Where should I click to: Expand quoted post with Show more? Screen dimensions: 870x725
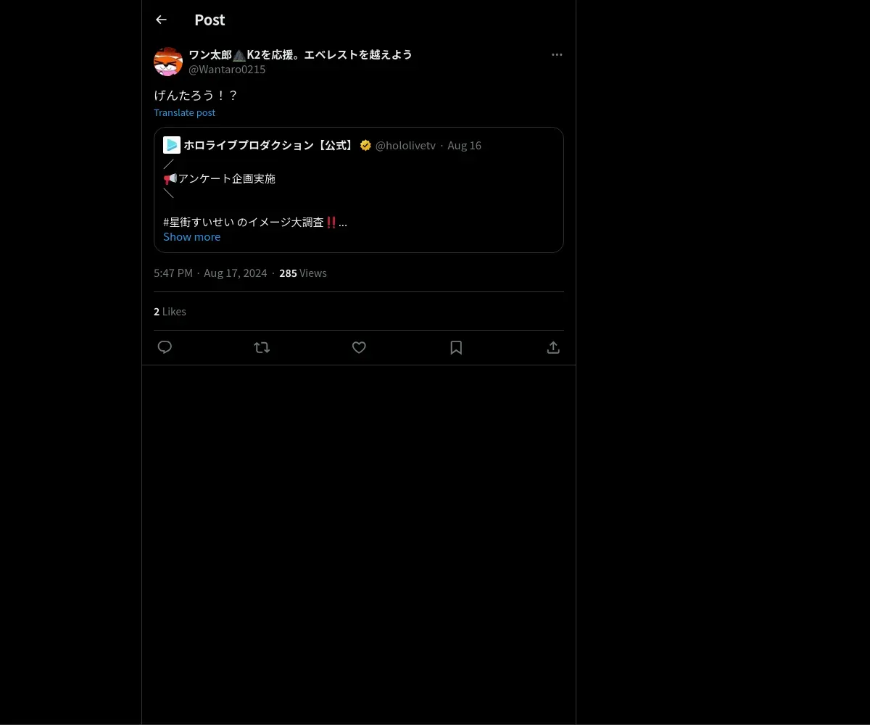click(x=191, y=236)
